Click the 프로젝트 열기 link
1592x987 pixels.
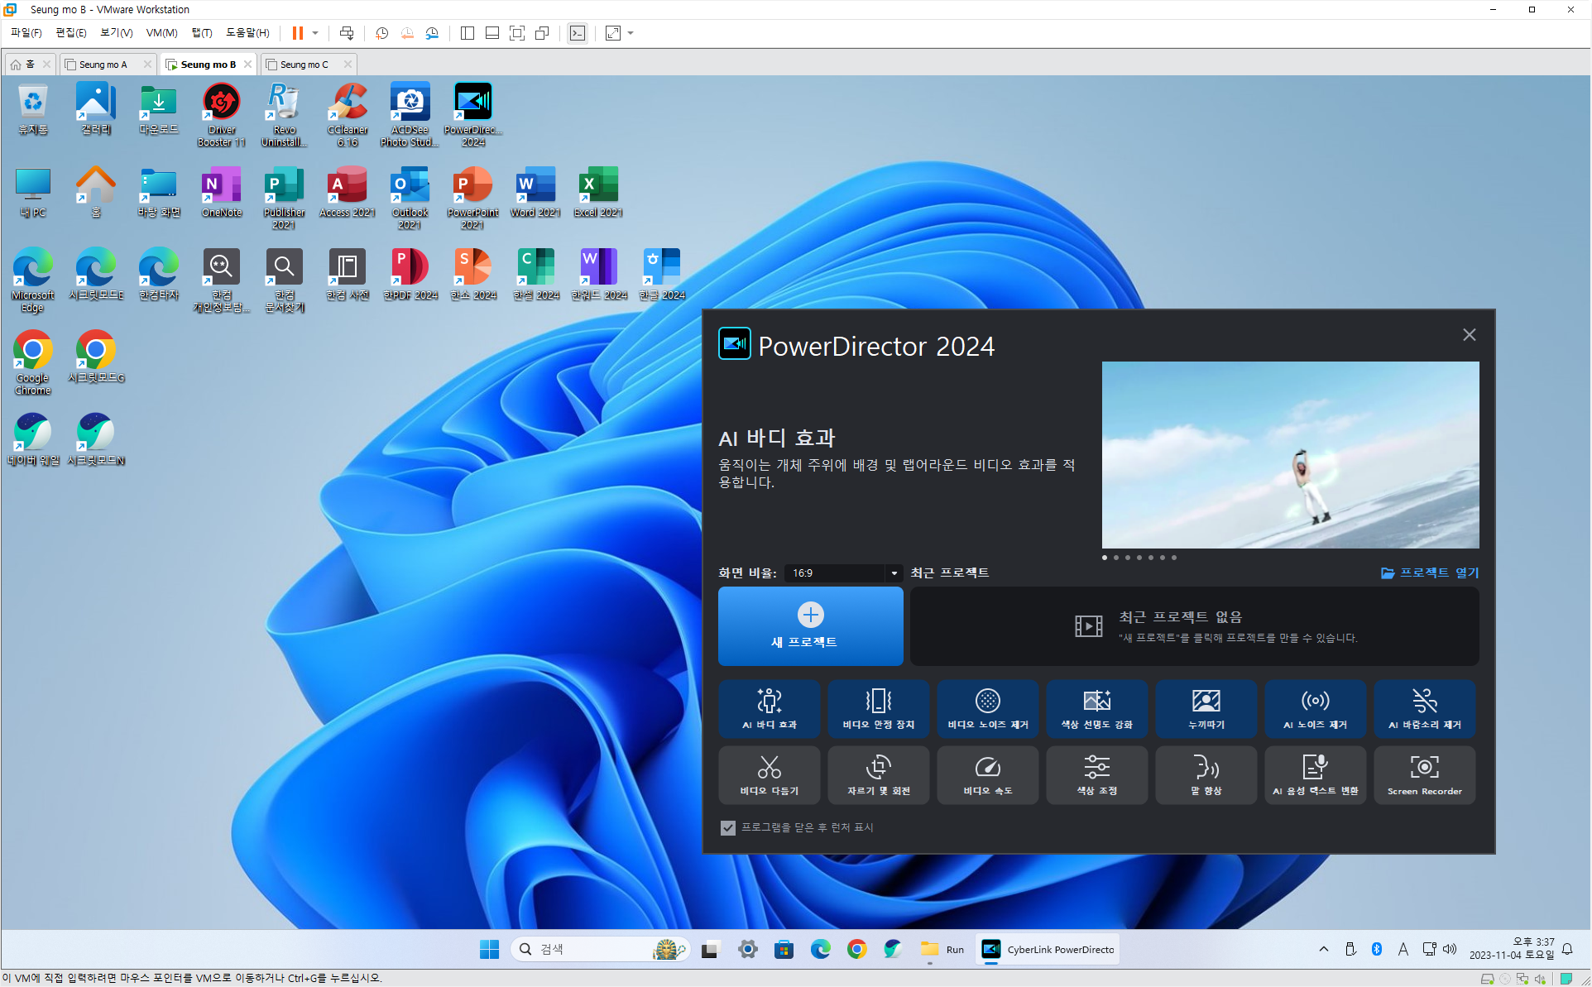pyautogui.click(x=1430, y=573)
